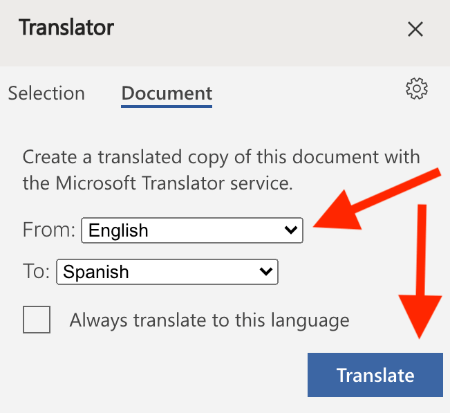Click the Microsoft Translator service text line
The image size is (450, 413).
pyautogui.click(x=158, y=183)
